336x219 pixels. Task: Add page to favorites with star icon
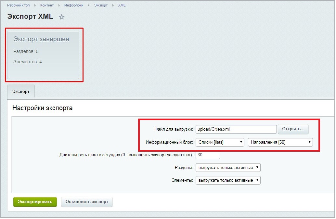click(62, 17)
